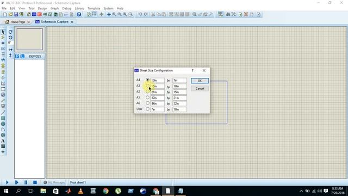Click the simulation Play button
Screen dimensions: 348x196
coord(7,182)
